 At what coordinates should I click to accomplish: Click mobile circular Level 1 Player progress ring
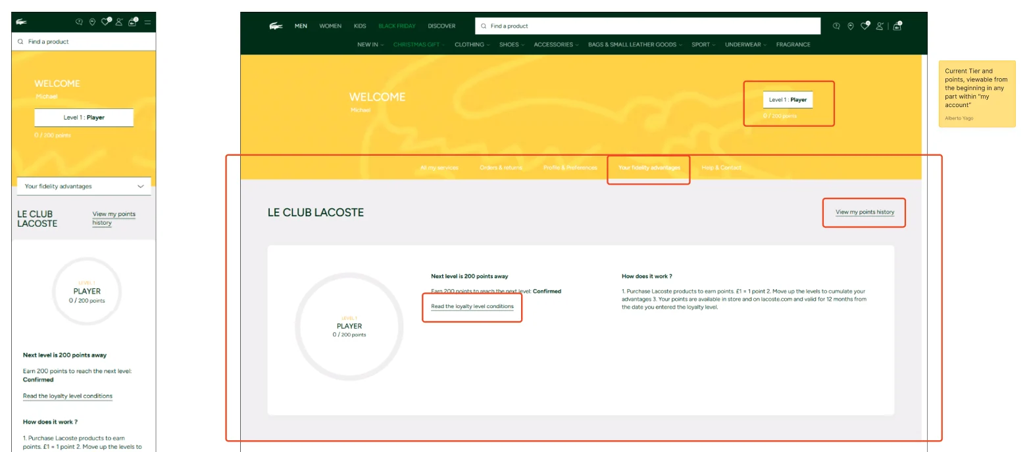[x=87, y=292]
